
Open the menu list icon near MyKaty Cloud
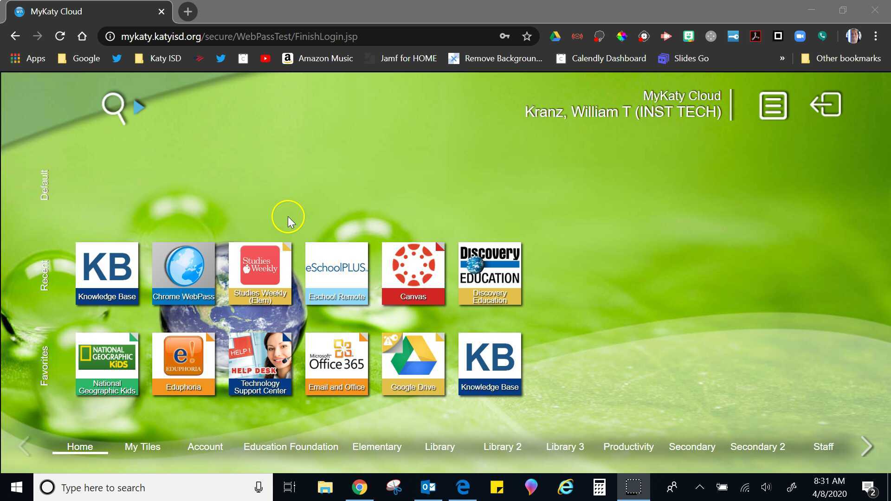(x=773, y=105)
